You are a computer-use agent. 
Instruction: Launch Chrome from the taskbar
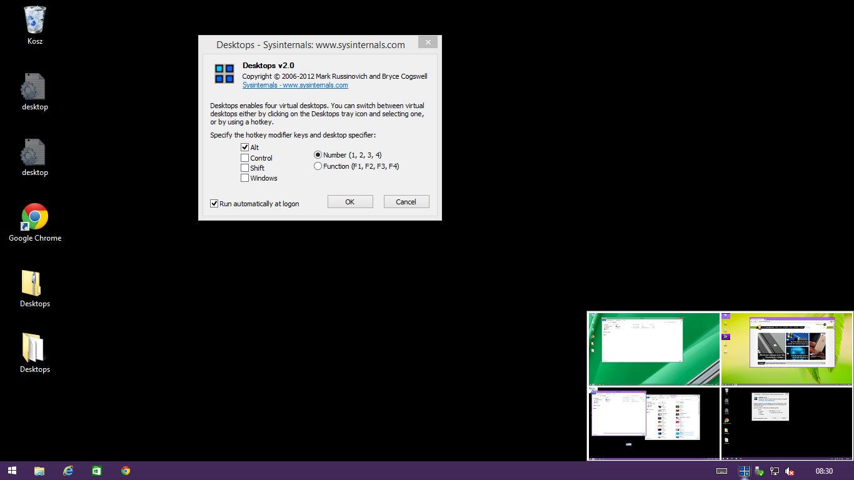click(x=126, y=471)
